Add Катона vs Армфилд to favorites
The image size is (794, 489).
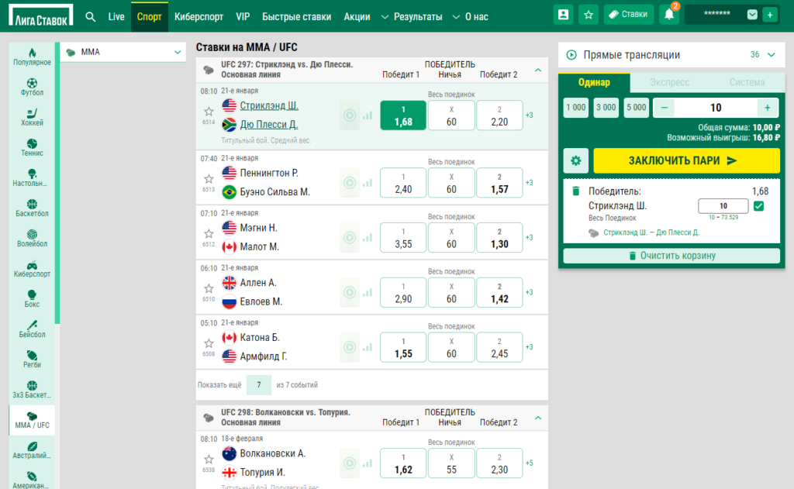209,343
